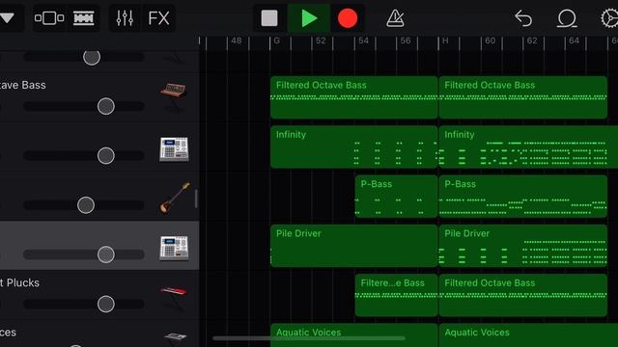Screen dimensions: 618x347
Task: Click bar 56 on the ruler
Action: pos(406,40)
